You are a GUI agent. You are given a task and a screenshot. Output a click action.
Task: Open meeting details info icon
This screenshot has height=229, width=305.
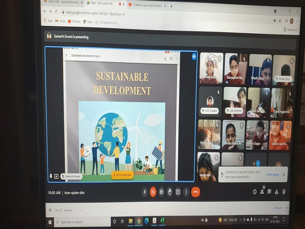coord(254,192)
